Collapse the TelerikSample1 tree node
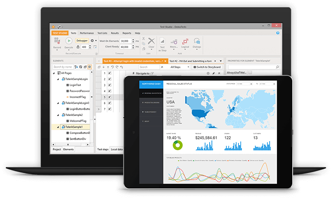 point(58,127)
